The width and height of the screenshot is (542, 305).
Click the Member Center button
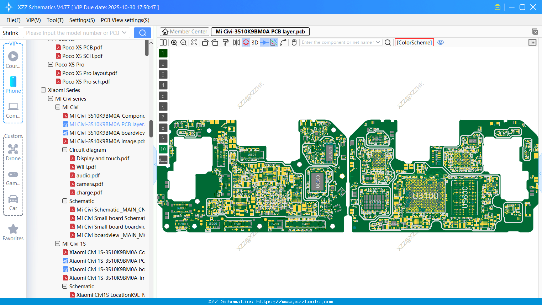(184, 31)
